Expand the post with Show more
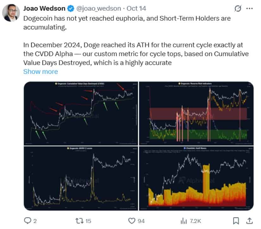 click(x=40, y=72)
